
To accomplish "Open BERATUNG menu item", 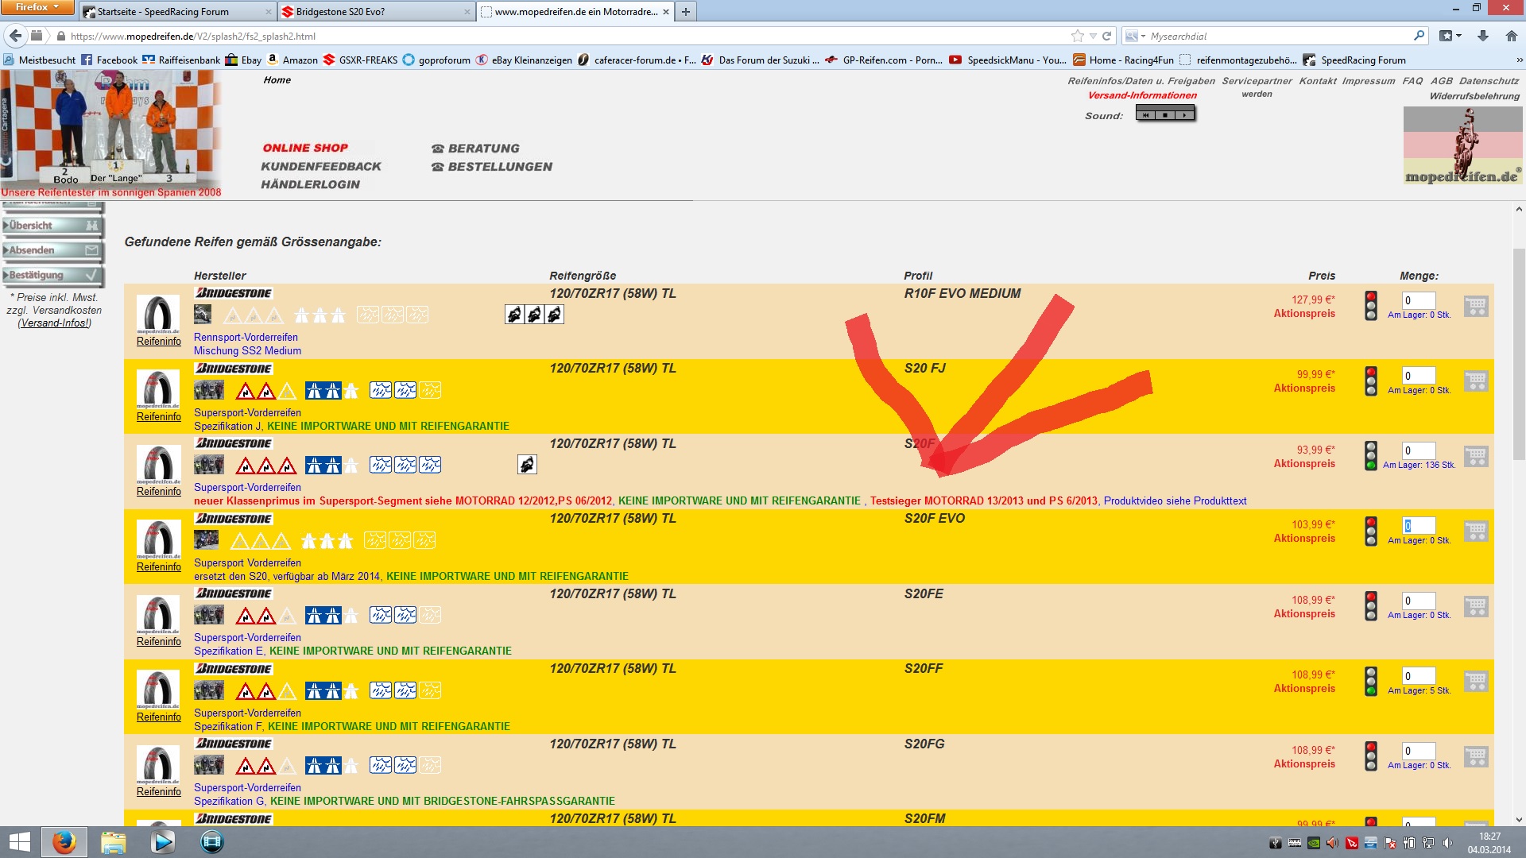I will tap(475, 149).
